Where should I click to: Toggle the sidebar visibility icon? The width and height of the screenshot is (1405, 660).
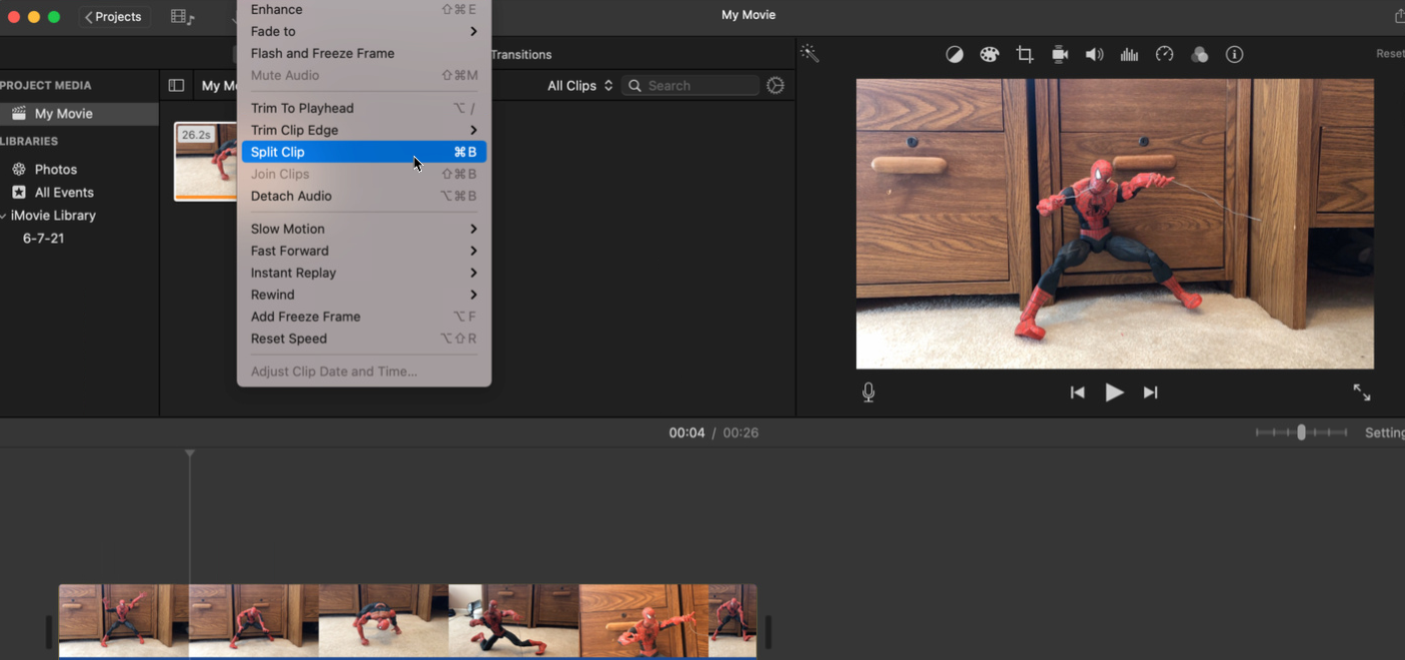(176, 86)
